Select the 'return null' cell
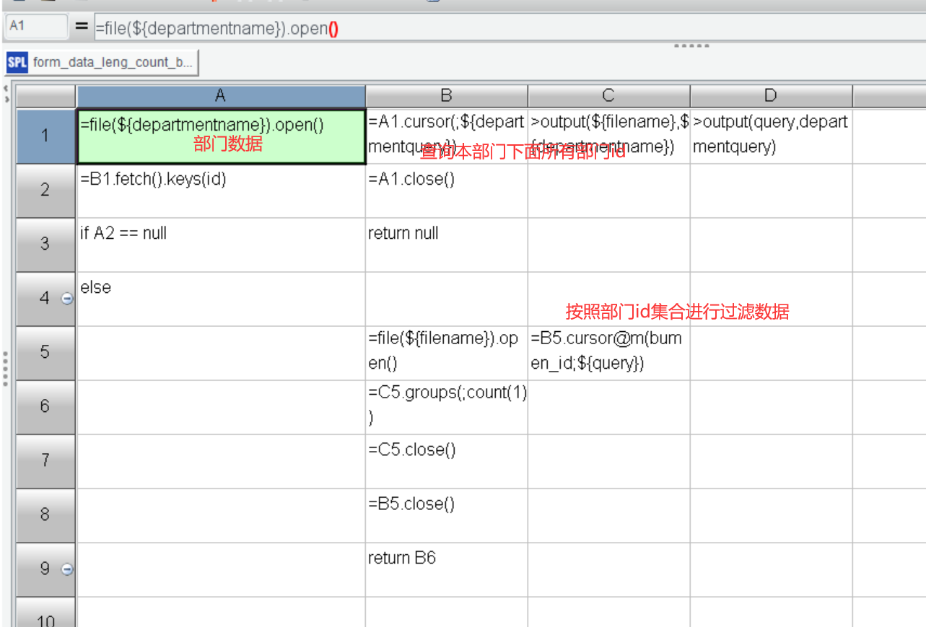 click(446, 245)
